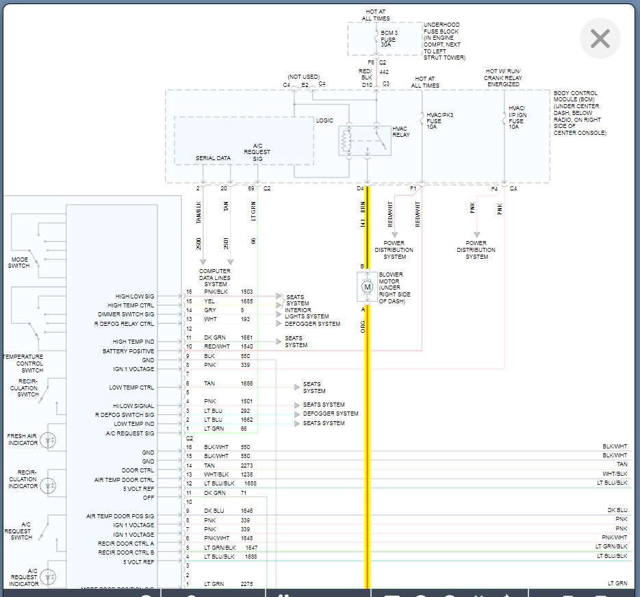Open the Computer Data Lines System reference
Screen dimensions: 640x597
[215, 277]
